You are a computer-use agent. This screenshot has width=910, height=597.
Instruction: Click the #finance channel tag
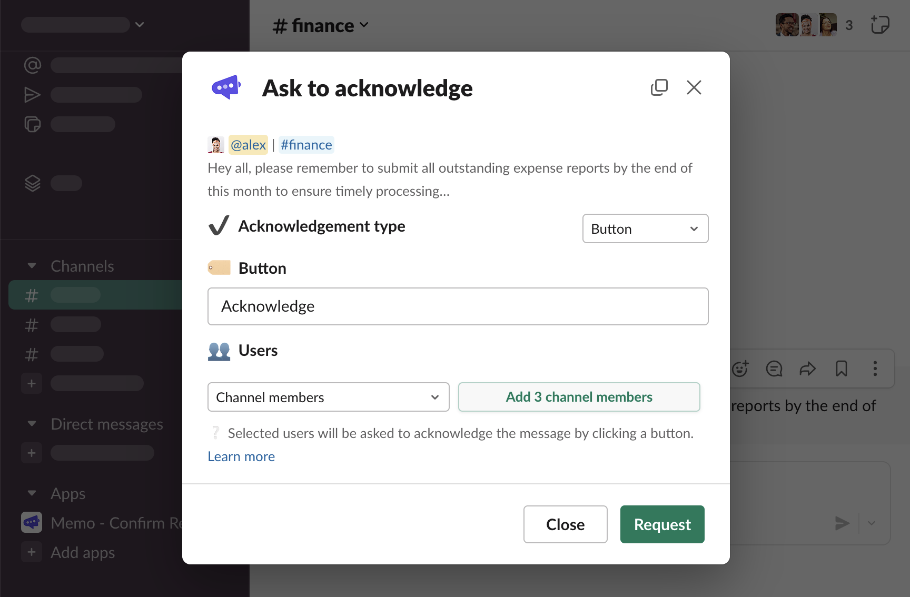[x=306, y=145]
